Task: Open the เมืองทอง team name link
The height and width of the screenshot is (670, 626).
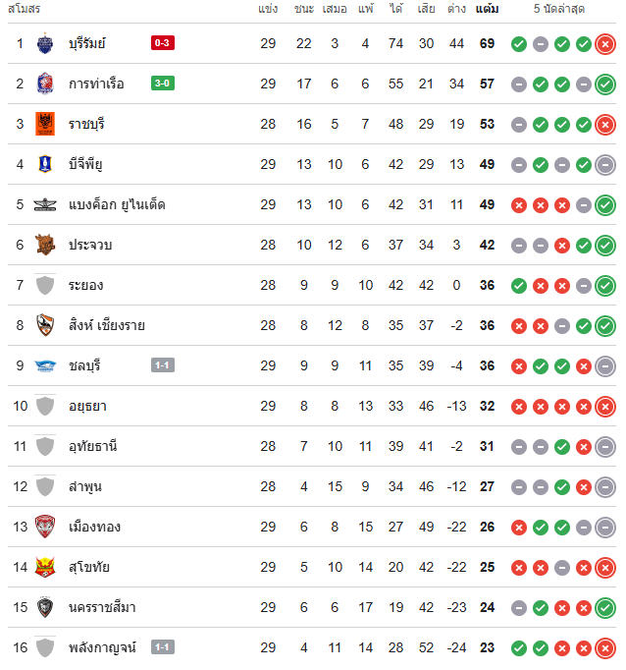Action: (95, 527)
